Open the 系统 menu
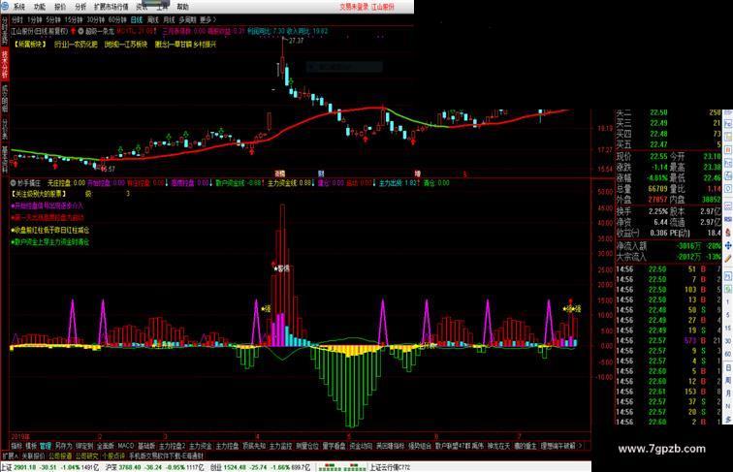This screenshot has width=733, height=472. [x=18, y=7]
